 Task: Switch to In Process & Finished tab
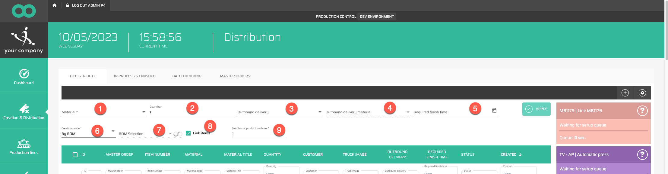click(135, 76)
